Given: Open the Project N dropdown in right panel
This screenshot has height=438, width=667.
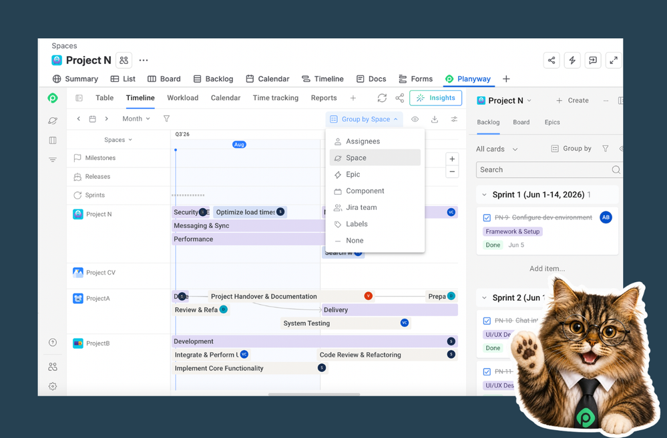Looking at the screenshot, I should 505,101.
